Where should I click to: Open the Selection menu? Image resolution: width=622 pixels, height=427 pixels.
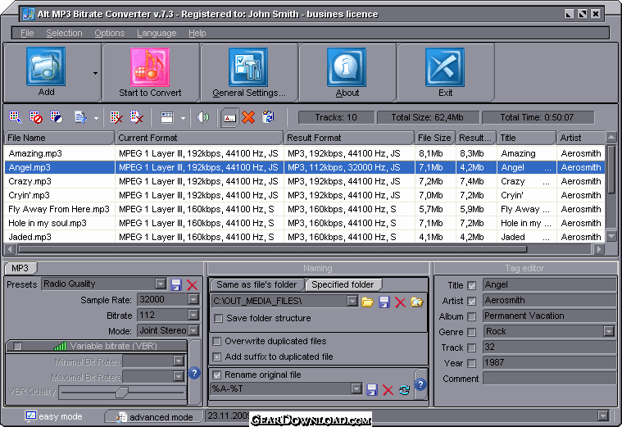click(64, 33)
